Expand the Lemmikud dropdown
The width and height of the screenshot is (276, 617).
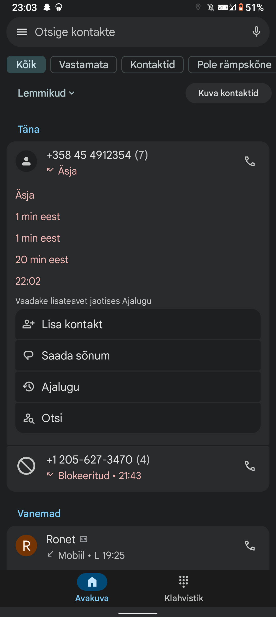46,93
